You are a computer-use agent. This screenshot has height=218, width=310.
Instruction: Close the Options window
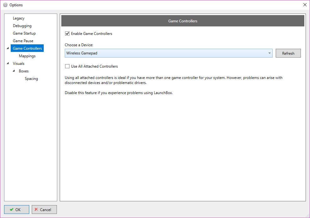305,5
